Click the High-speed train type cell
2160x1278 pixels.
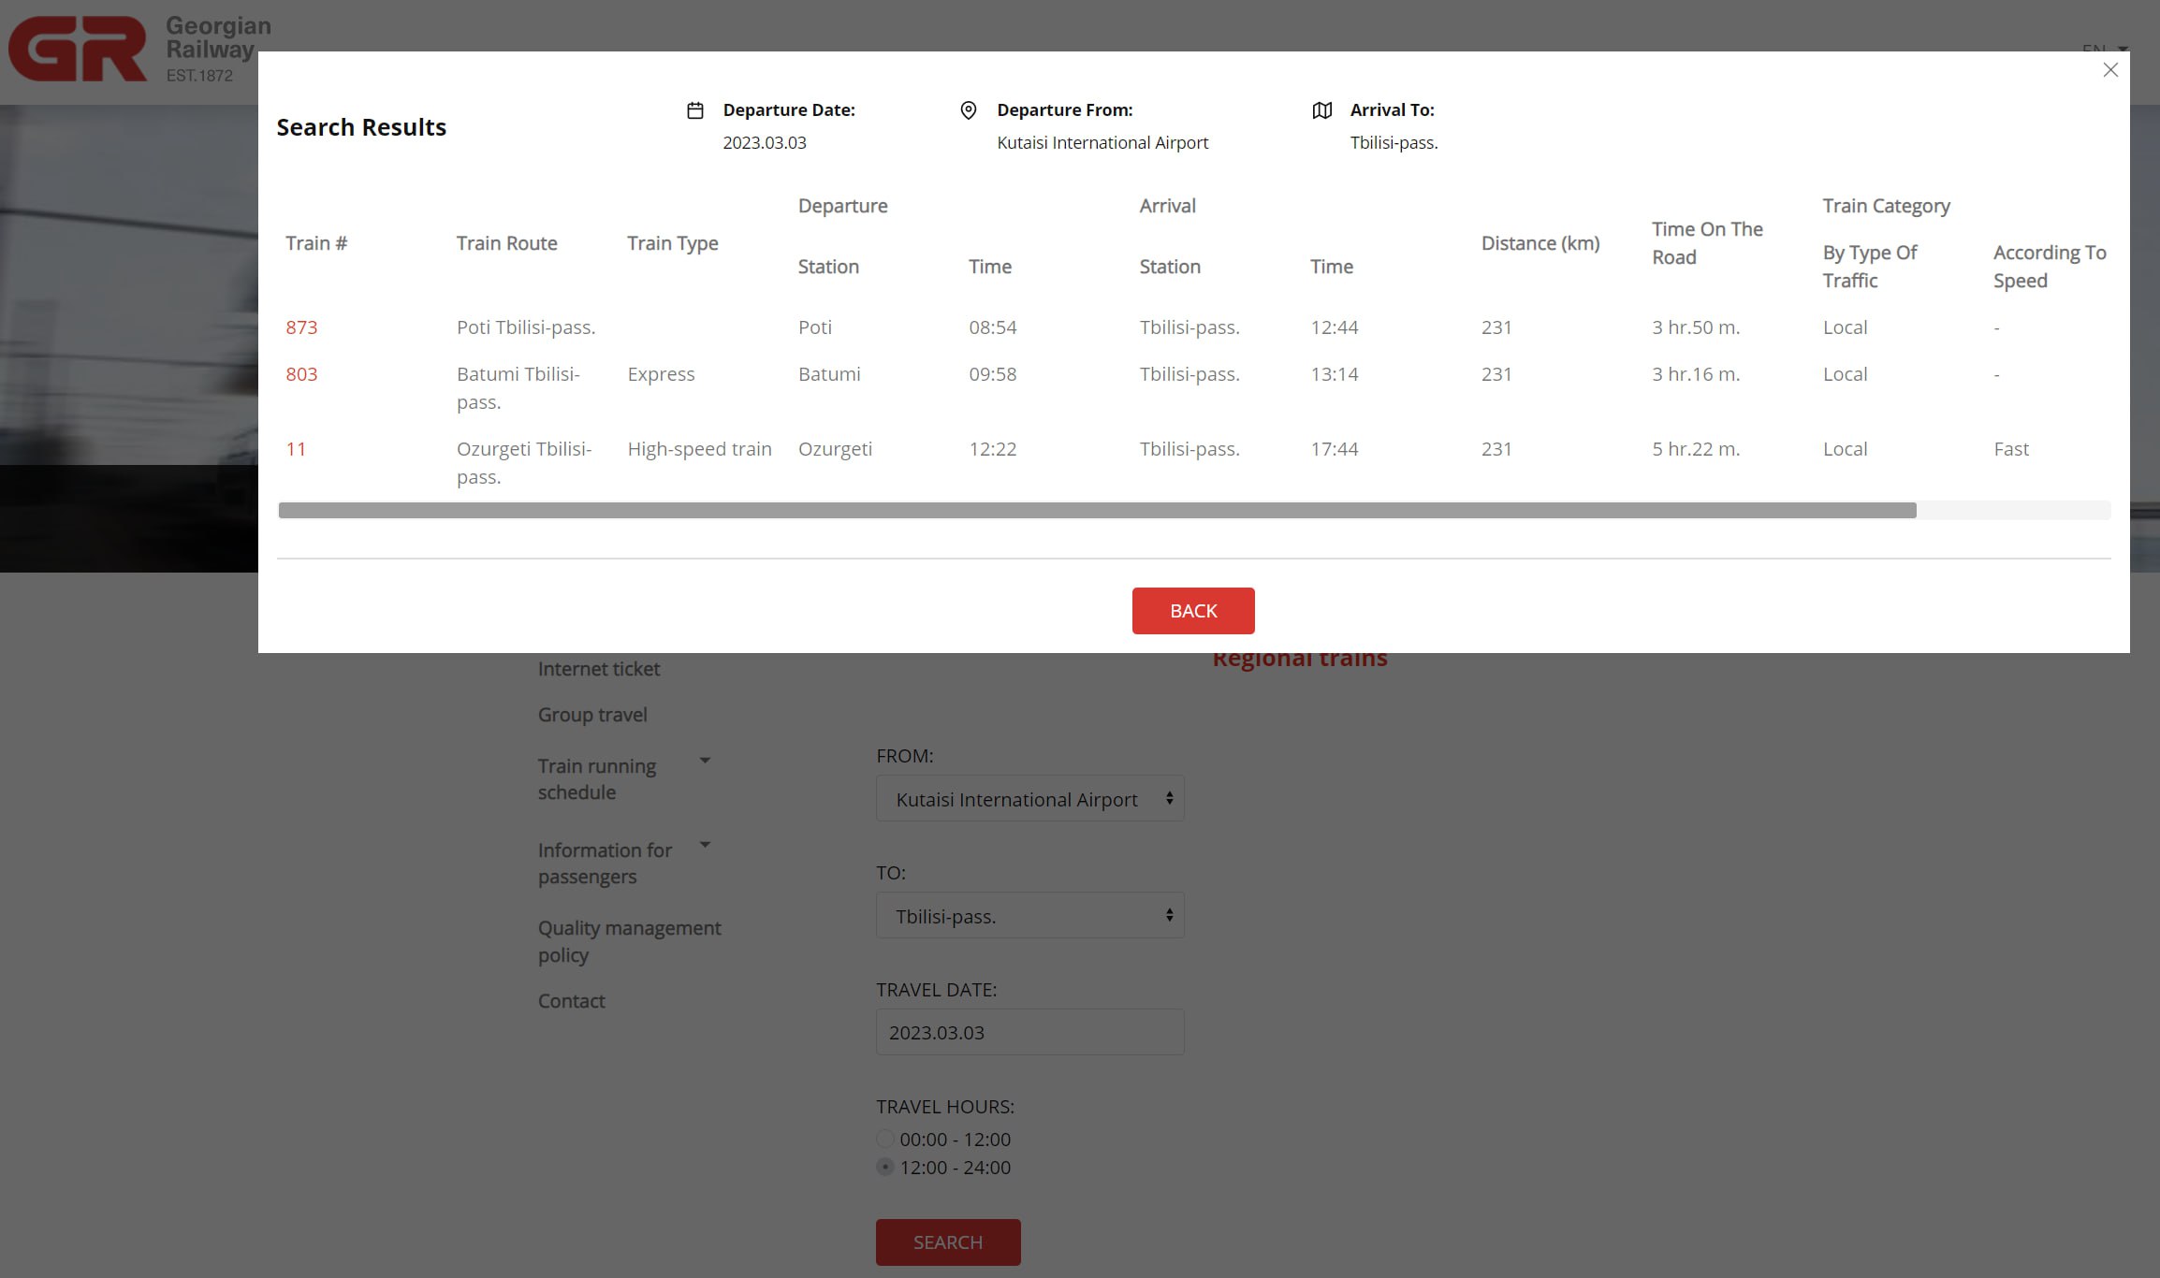click(699, 449)
